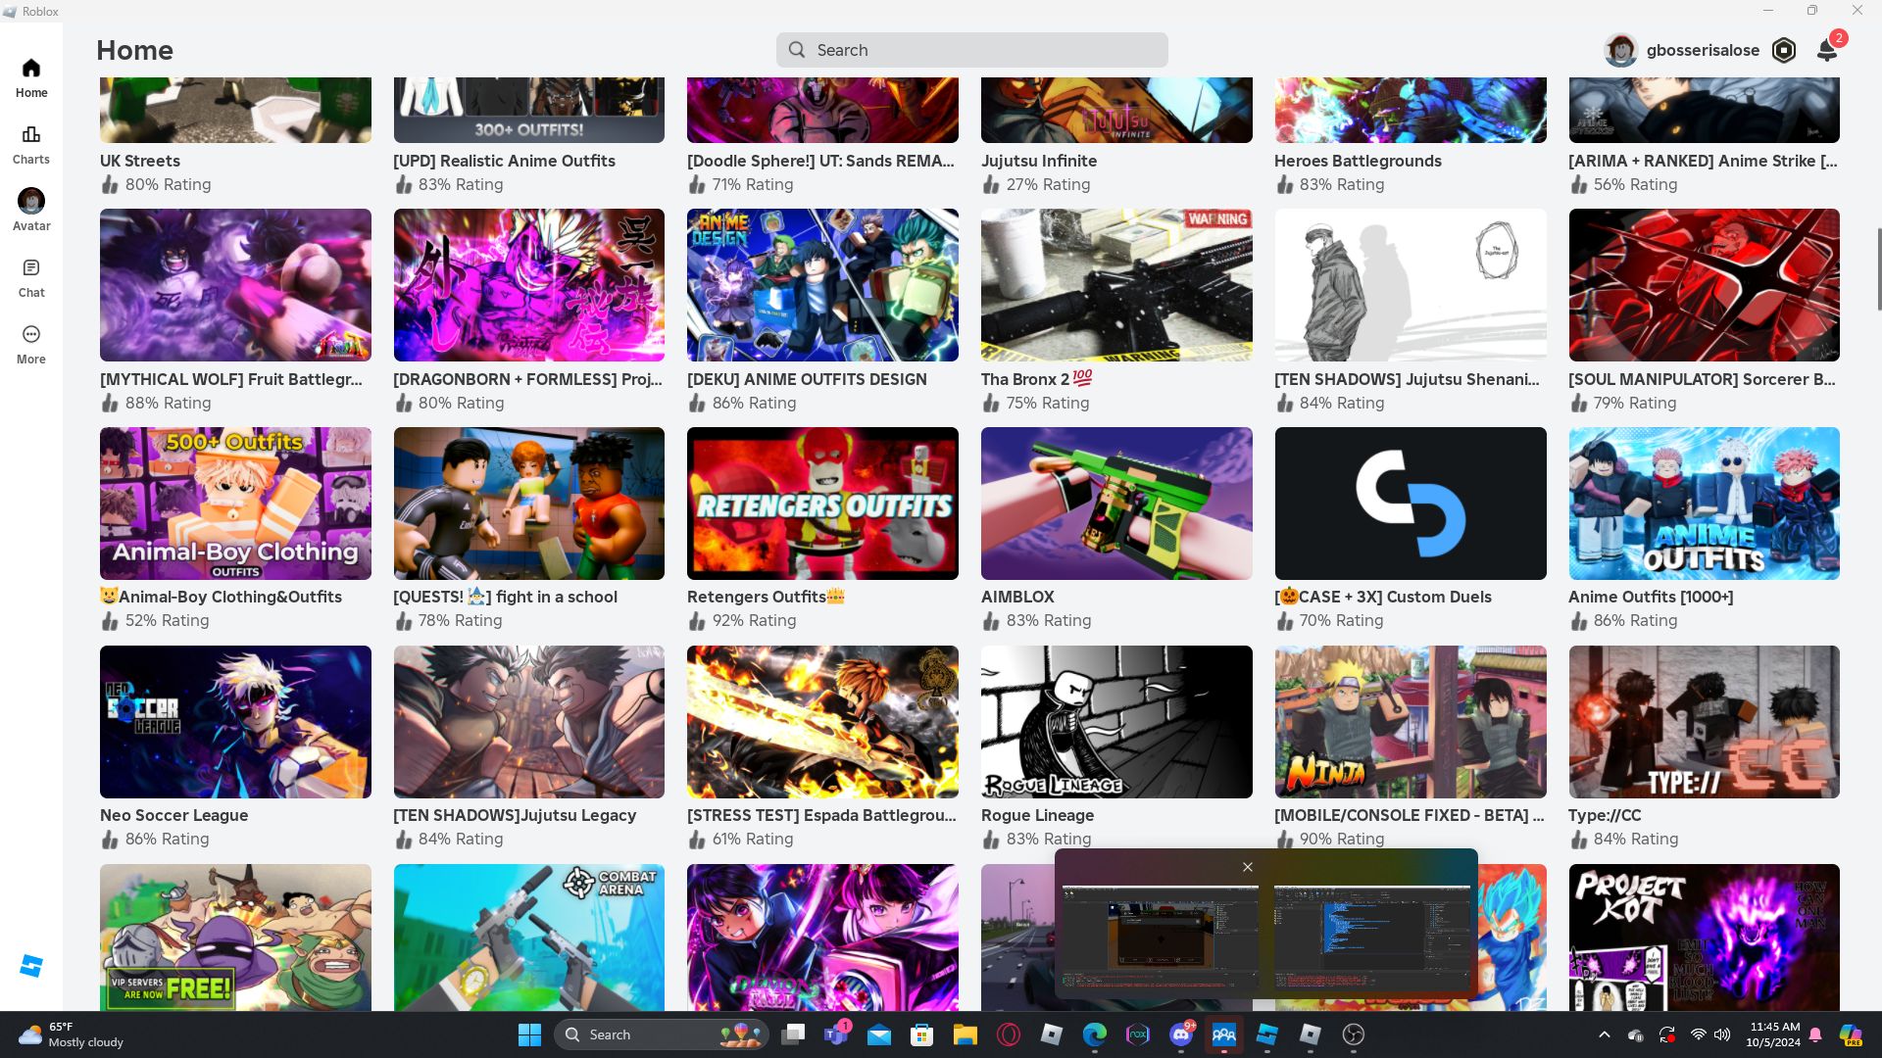Open the Retengers Outfits game tile
The height and width of the screenshot is (1058, 1882).
(x=822, y=504)
